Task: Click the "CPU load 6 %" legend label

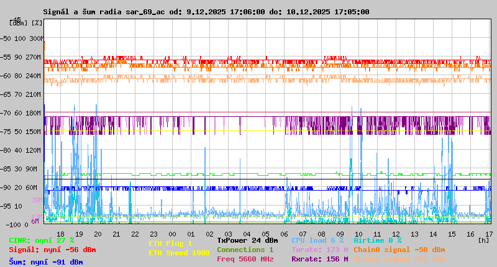Action: 317,240
